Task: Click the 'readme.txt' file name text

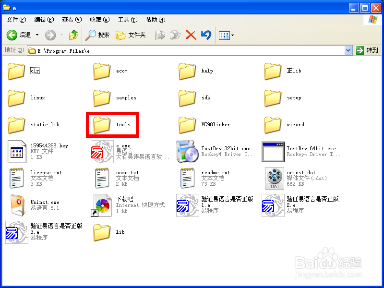Action: 216,172
